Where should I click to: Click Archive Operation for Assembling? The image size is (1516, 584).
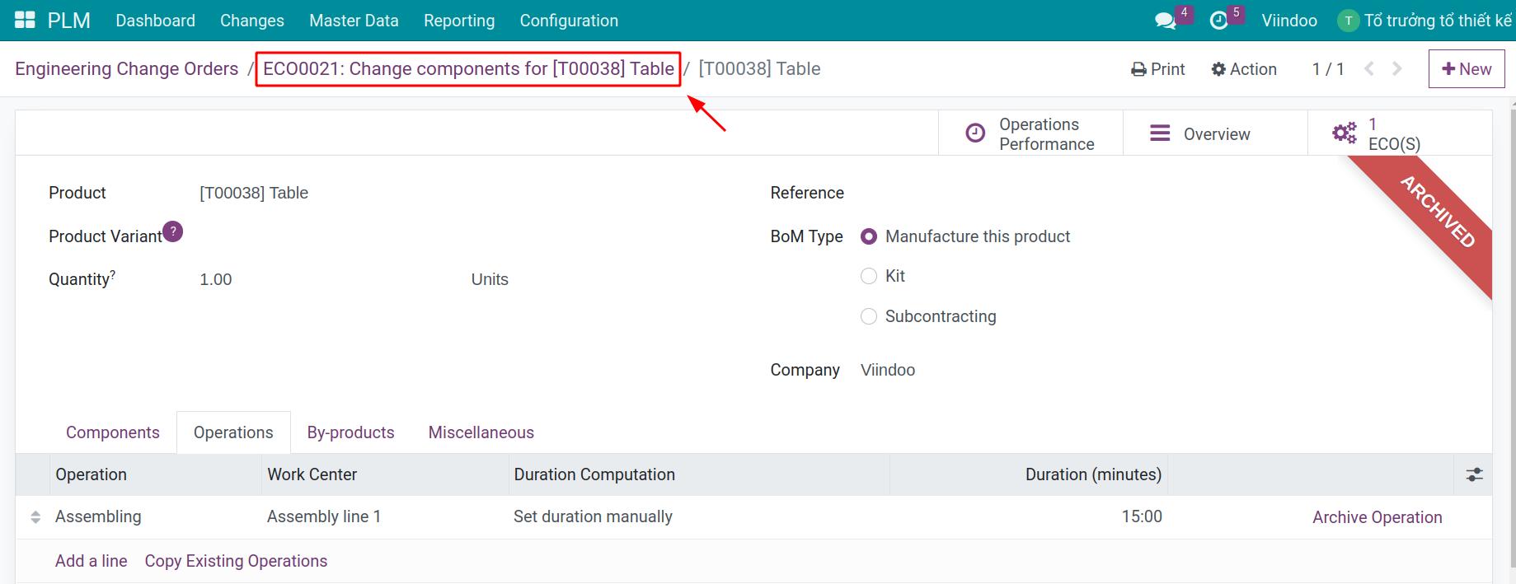click(x=1378, y=517)
